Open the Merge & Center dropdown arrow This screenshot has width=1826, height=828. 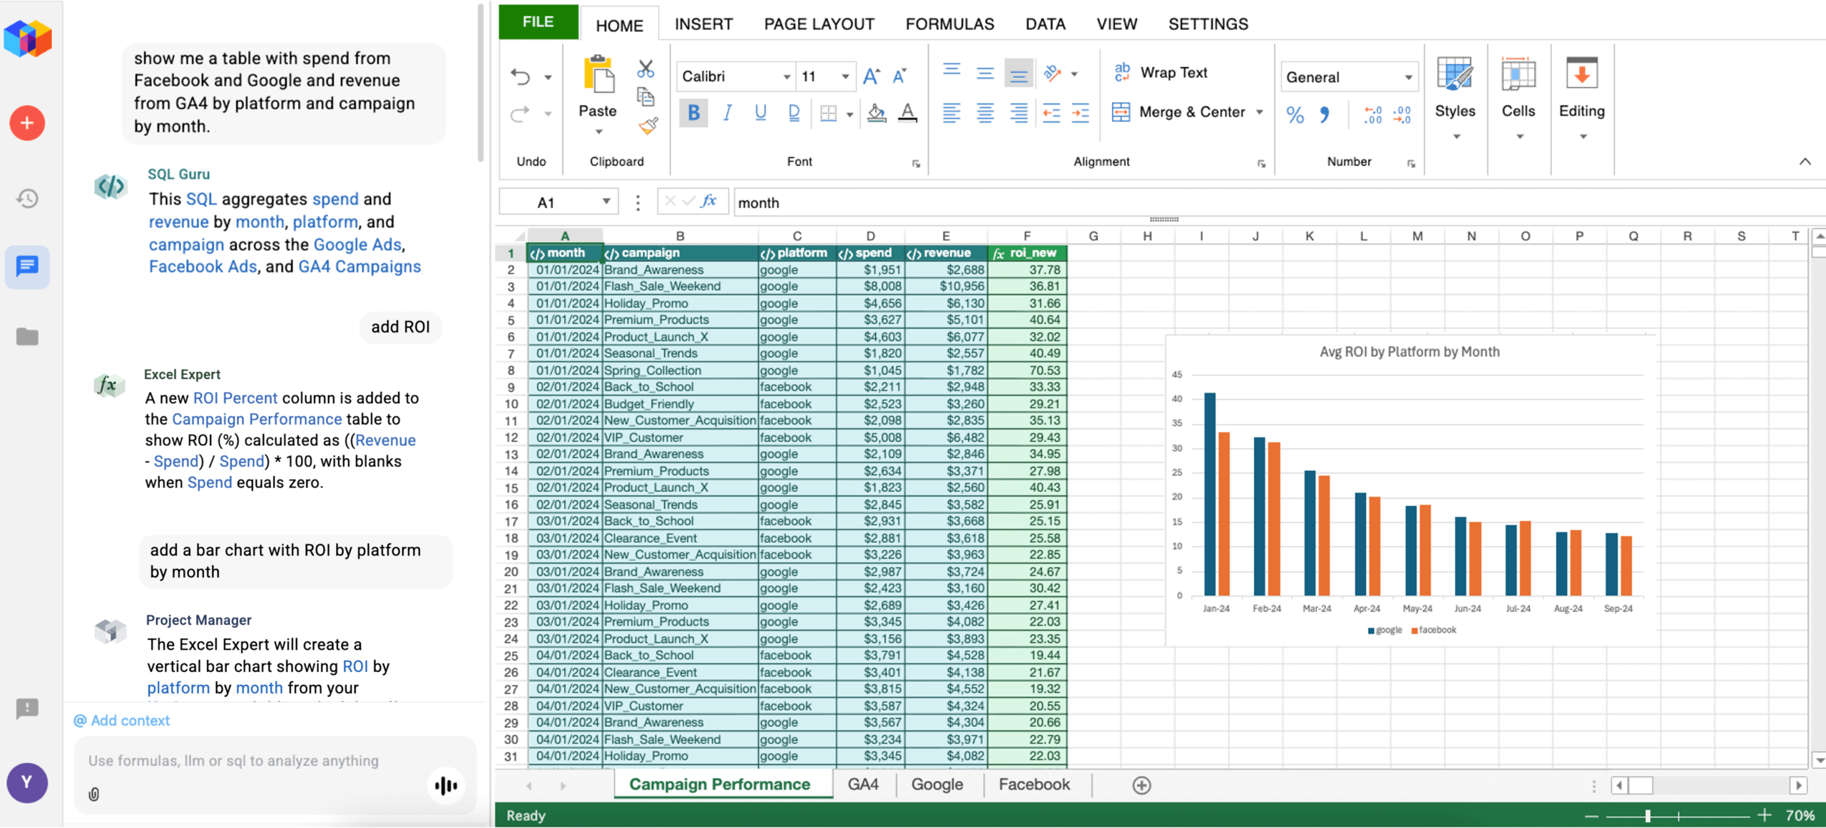[x=1260, y=112]
